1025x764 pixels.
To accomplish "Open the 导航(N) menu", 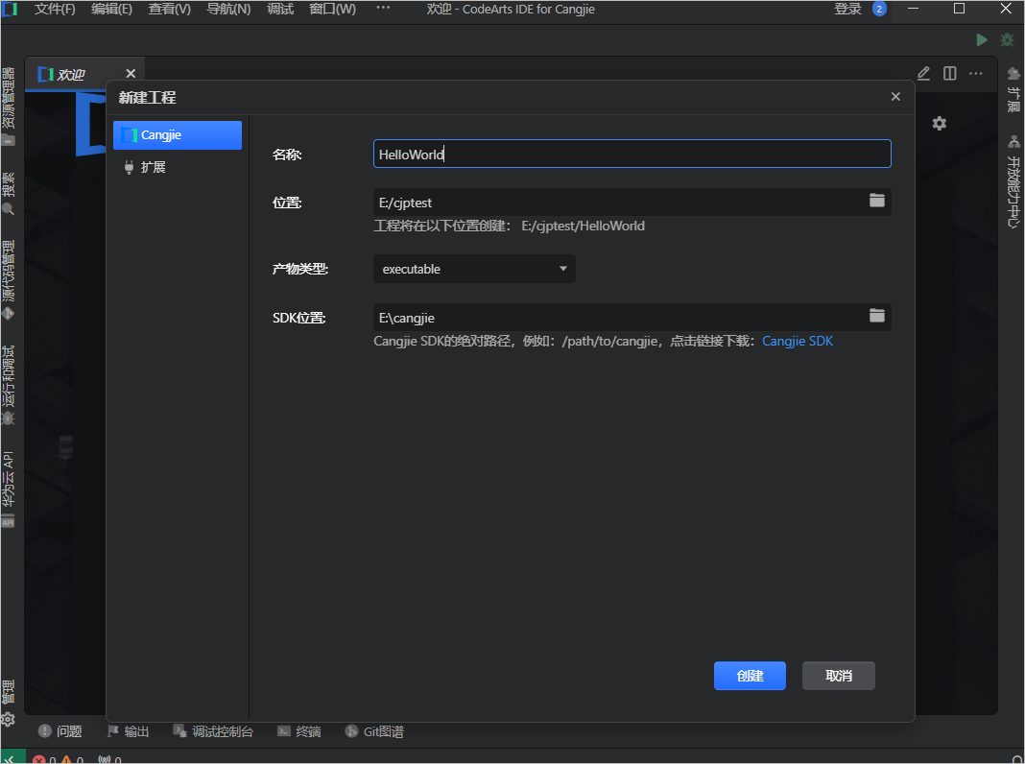I will click(x=228, y=10).
